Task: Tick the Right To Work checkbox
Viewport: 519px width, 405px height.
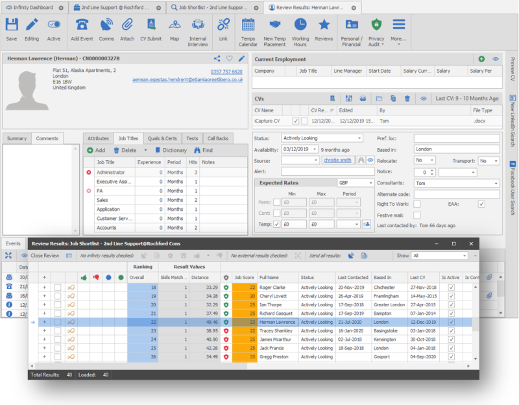Action: [x=417, y=204]
